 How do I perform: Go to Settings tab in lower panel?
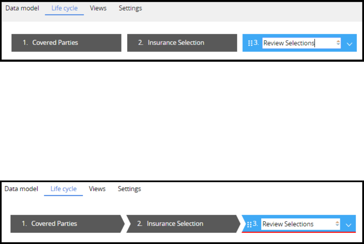[129, 189]
